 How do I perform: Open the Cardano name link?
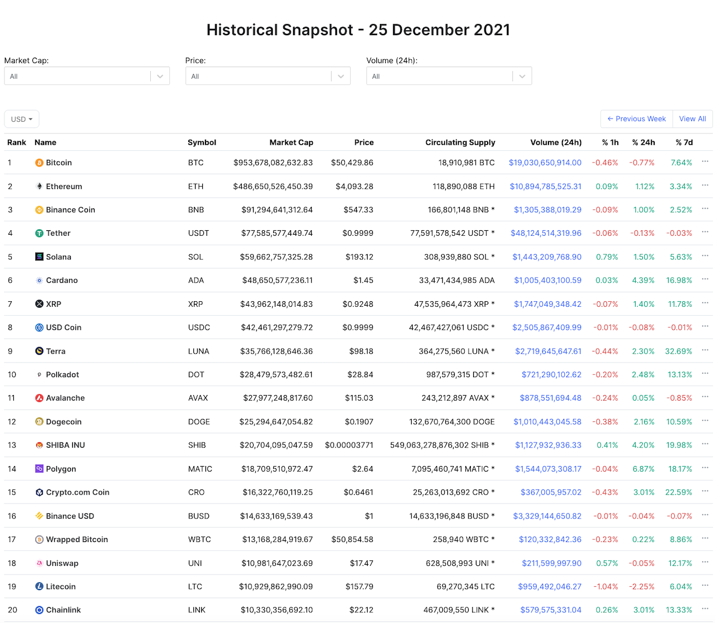pos(62,280)
